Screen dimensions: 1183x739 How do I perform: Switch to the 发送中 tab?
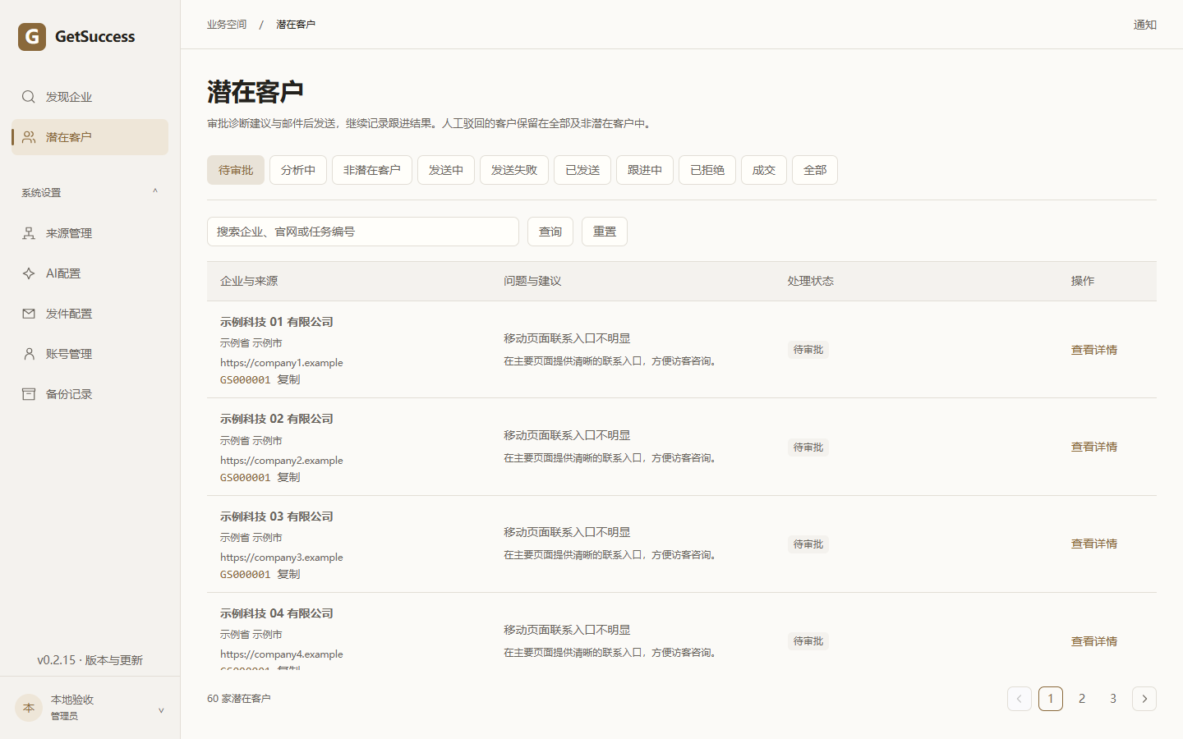click(x=446, y=170)
